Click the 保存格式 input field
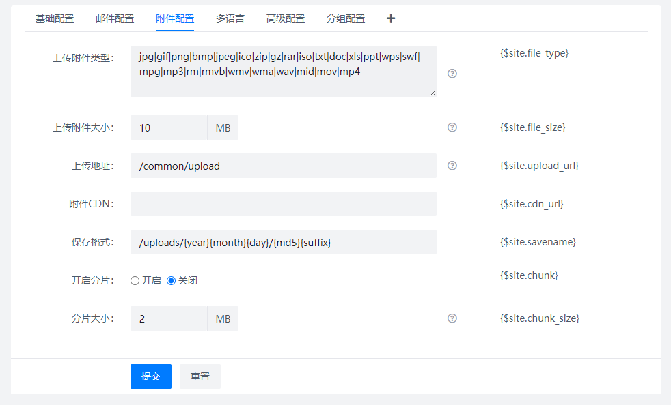The width and height of the screenshot is (671, 405). pos(284,242)
